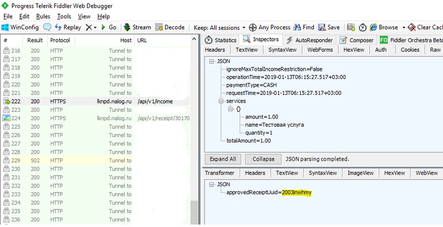This screenshot has width=443, height=227.
Task: Open the Remove dropdown arrow
Action: click(x=95, y=27)
